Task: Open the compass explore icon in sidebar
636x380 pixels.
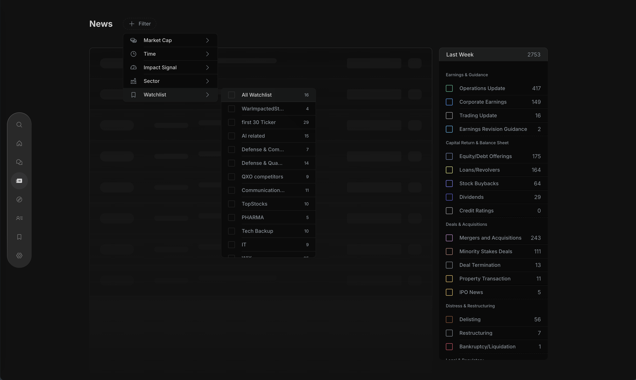Action: click(19, 200)
